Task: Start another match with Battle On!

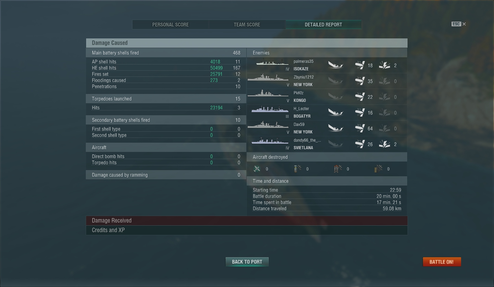Action: point(442,262)
